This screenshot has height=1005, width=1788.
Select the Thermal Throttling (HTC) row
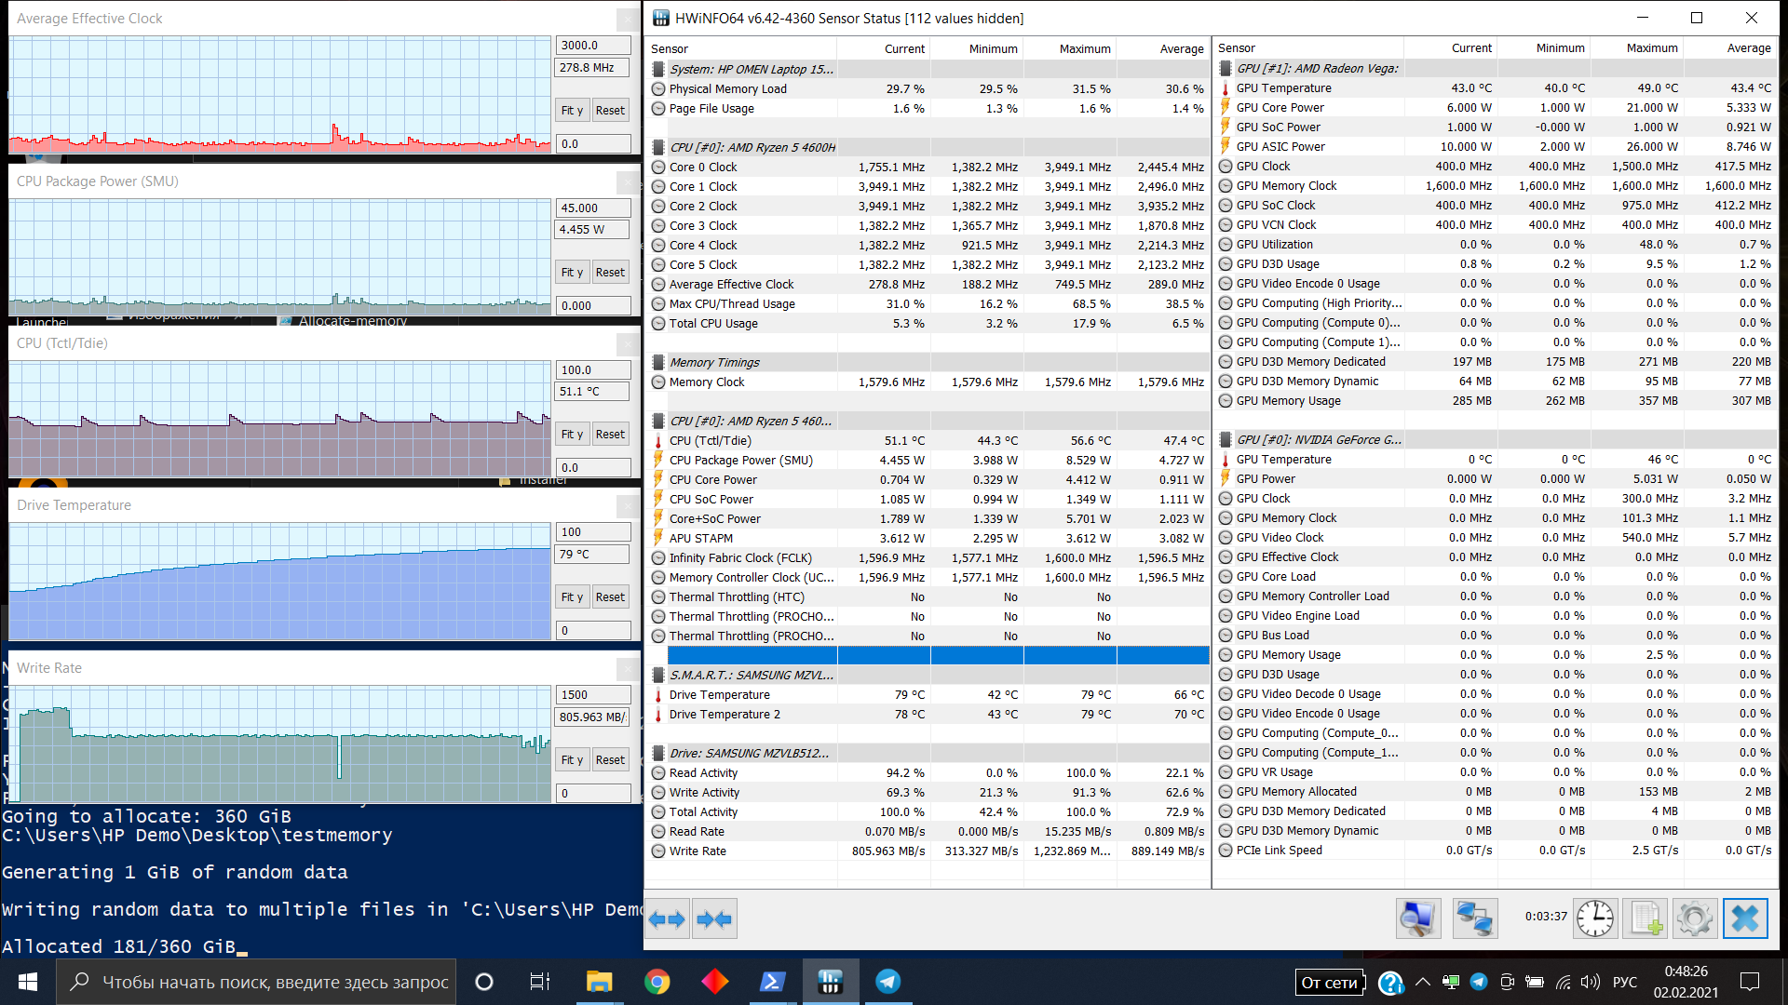point(928,597)
